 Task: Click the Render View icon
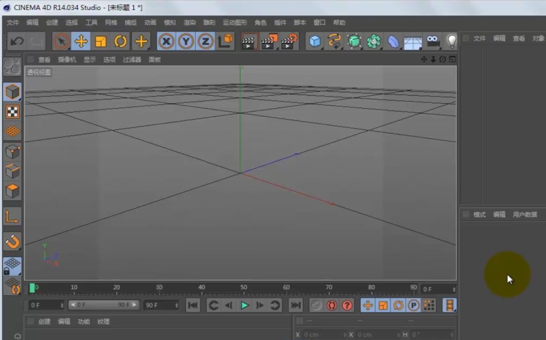point(249,41)
